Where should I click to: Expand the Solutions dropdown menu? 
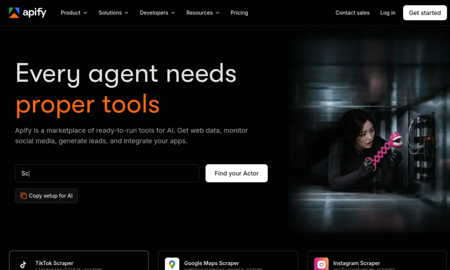click(x=114, y=13)
